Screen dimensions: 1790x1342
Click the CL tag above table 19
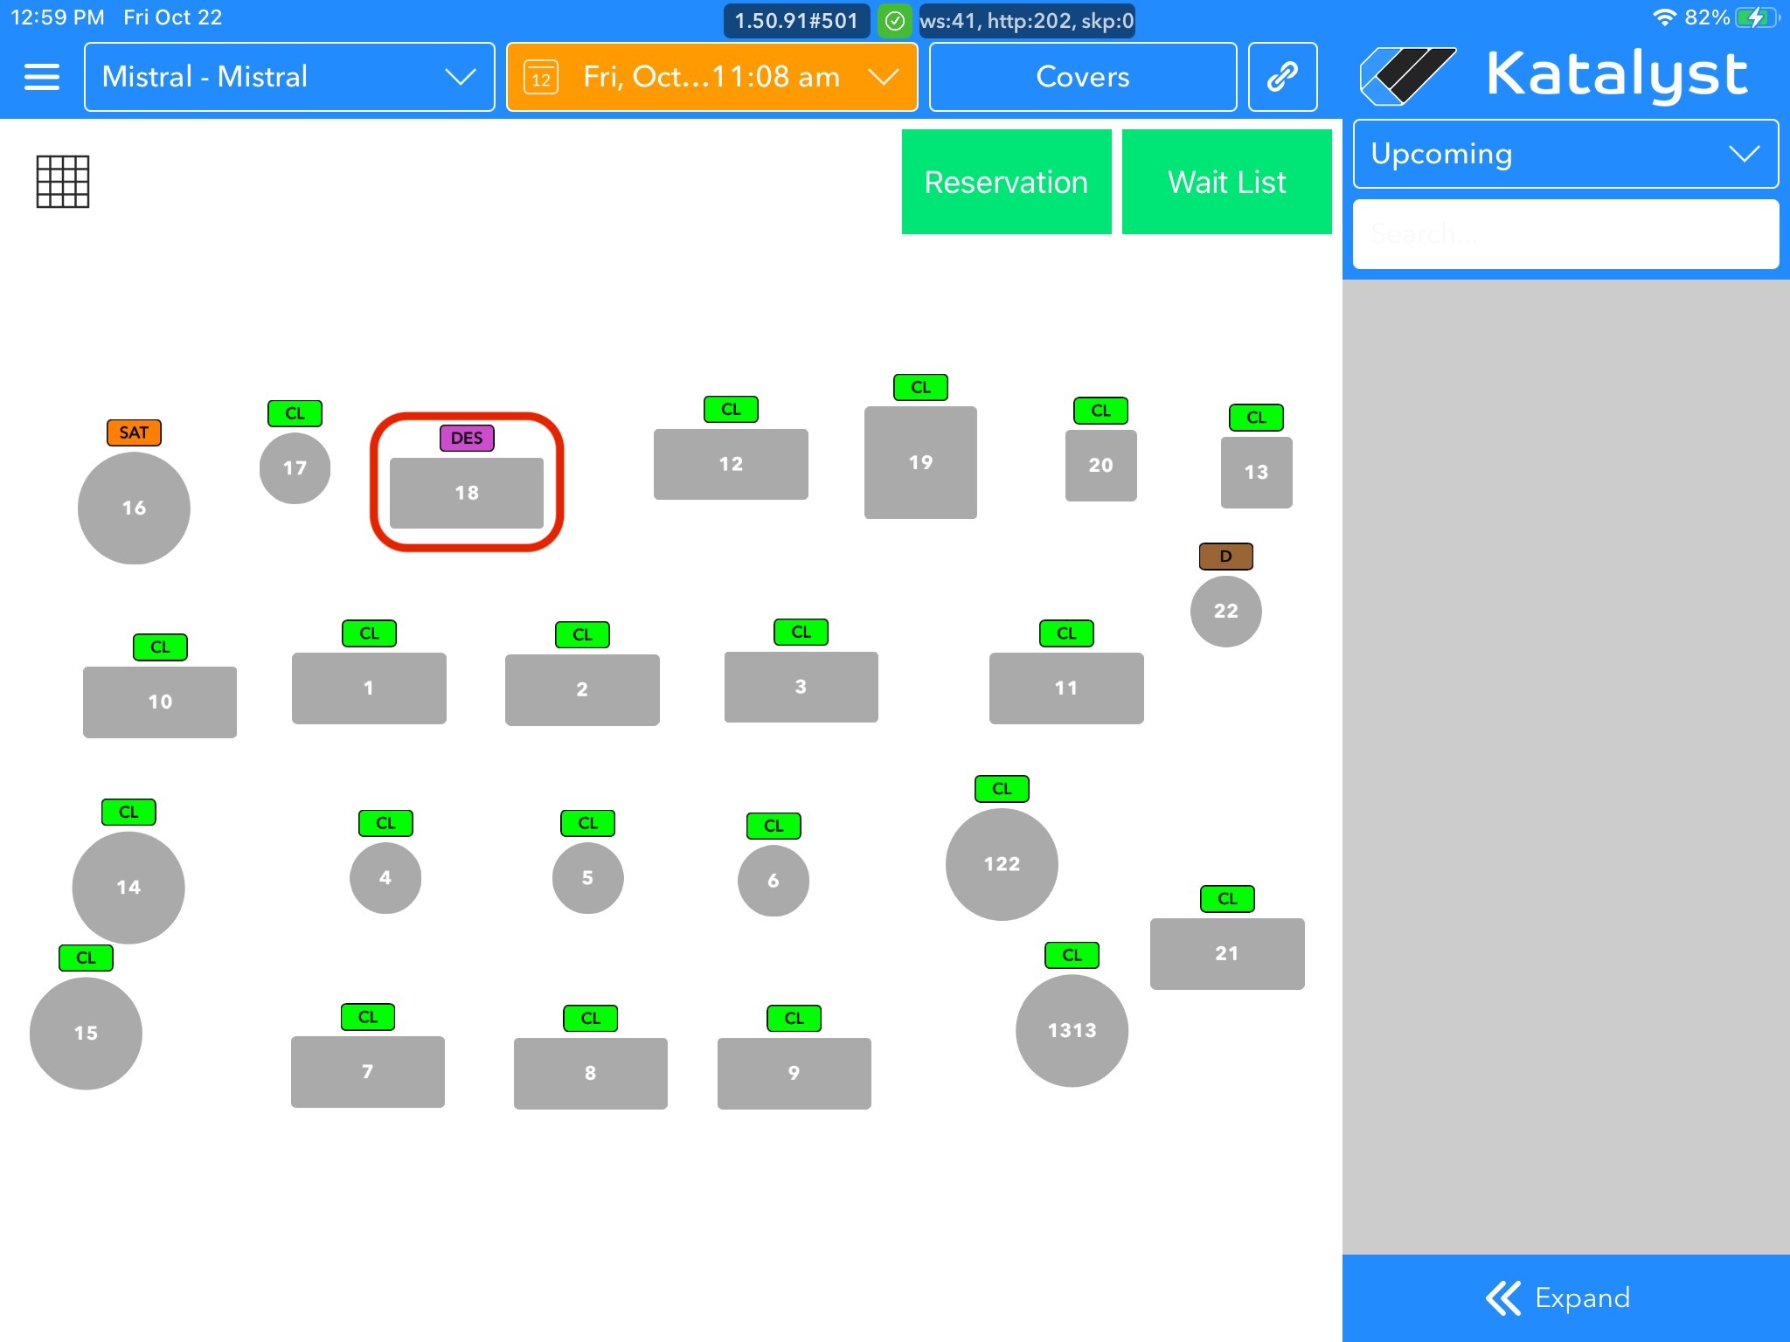tap(920, 387)
